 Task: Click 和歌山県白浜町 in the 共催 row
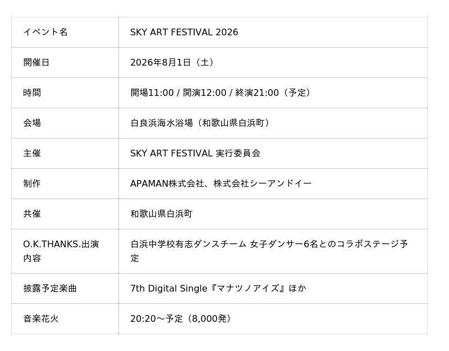162,214
